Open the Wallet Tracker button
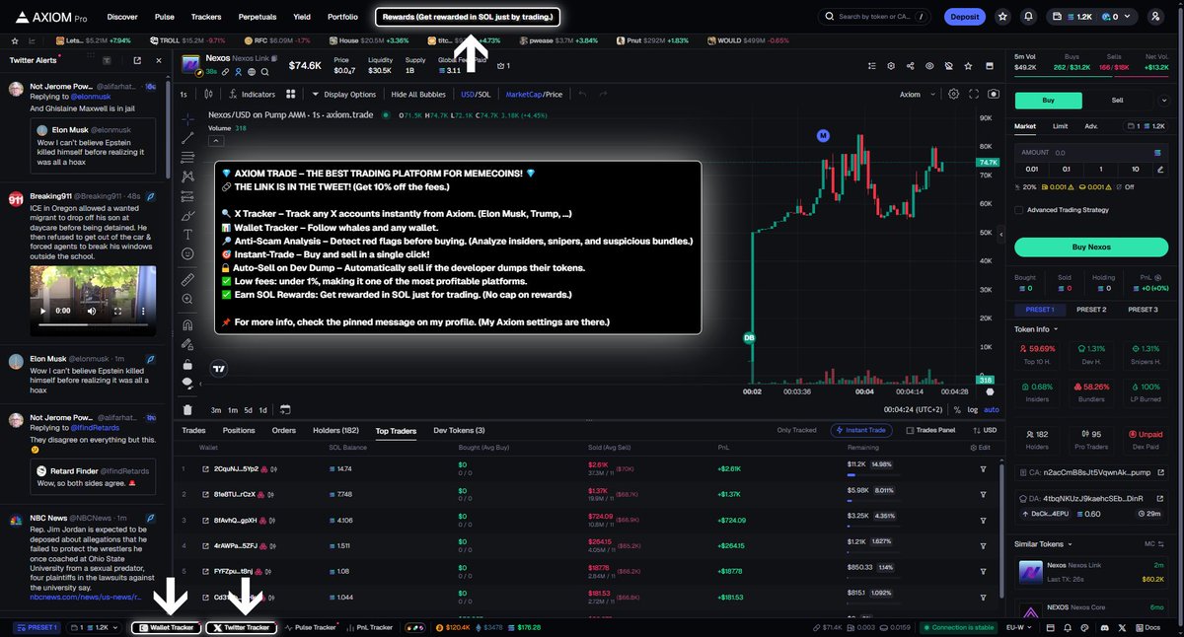This screenshot has height=637, width=1184. (x=165, y=627)
